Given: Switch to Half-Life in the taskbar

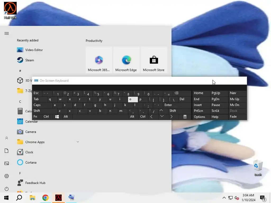Looking at the screenshot, I should [58, 198].
